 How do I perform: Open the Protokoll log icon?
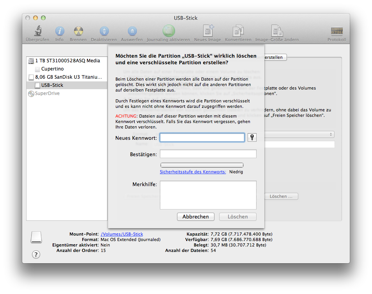tap(337, 31)
